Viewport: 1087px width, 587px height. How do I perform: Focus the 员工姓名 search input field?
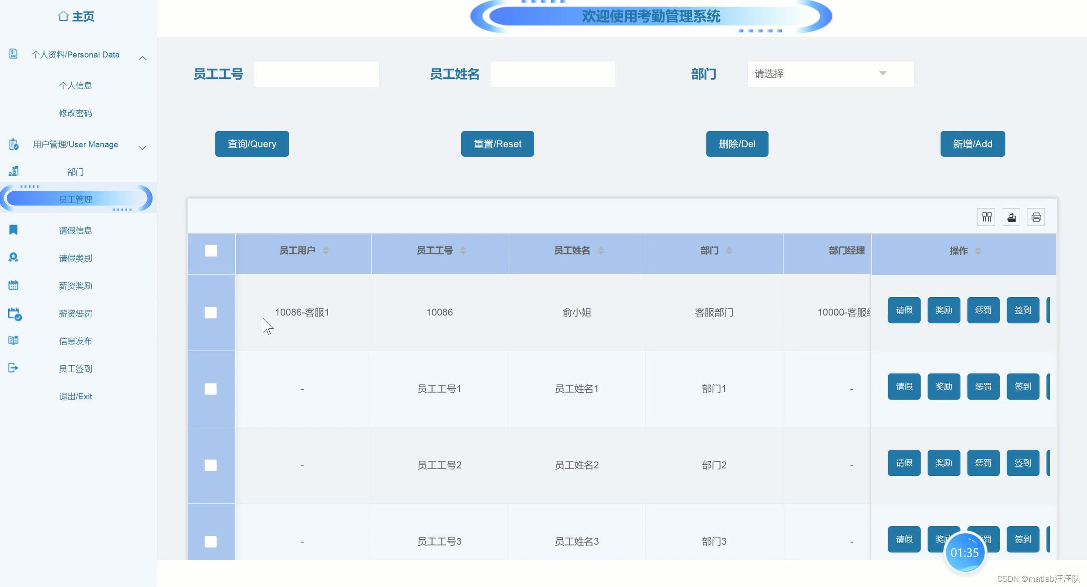tap(552, 74)
